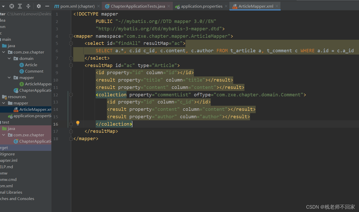
Task: Click the resources folder icon
Action: point(4,97)
